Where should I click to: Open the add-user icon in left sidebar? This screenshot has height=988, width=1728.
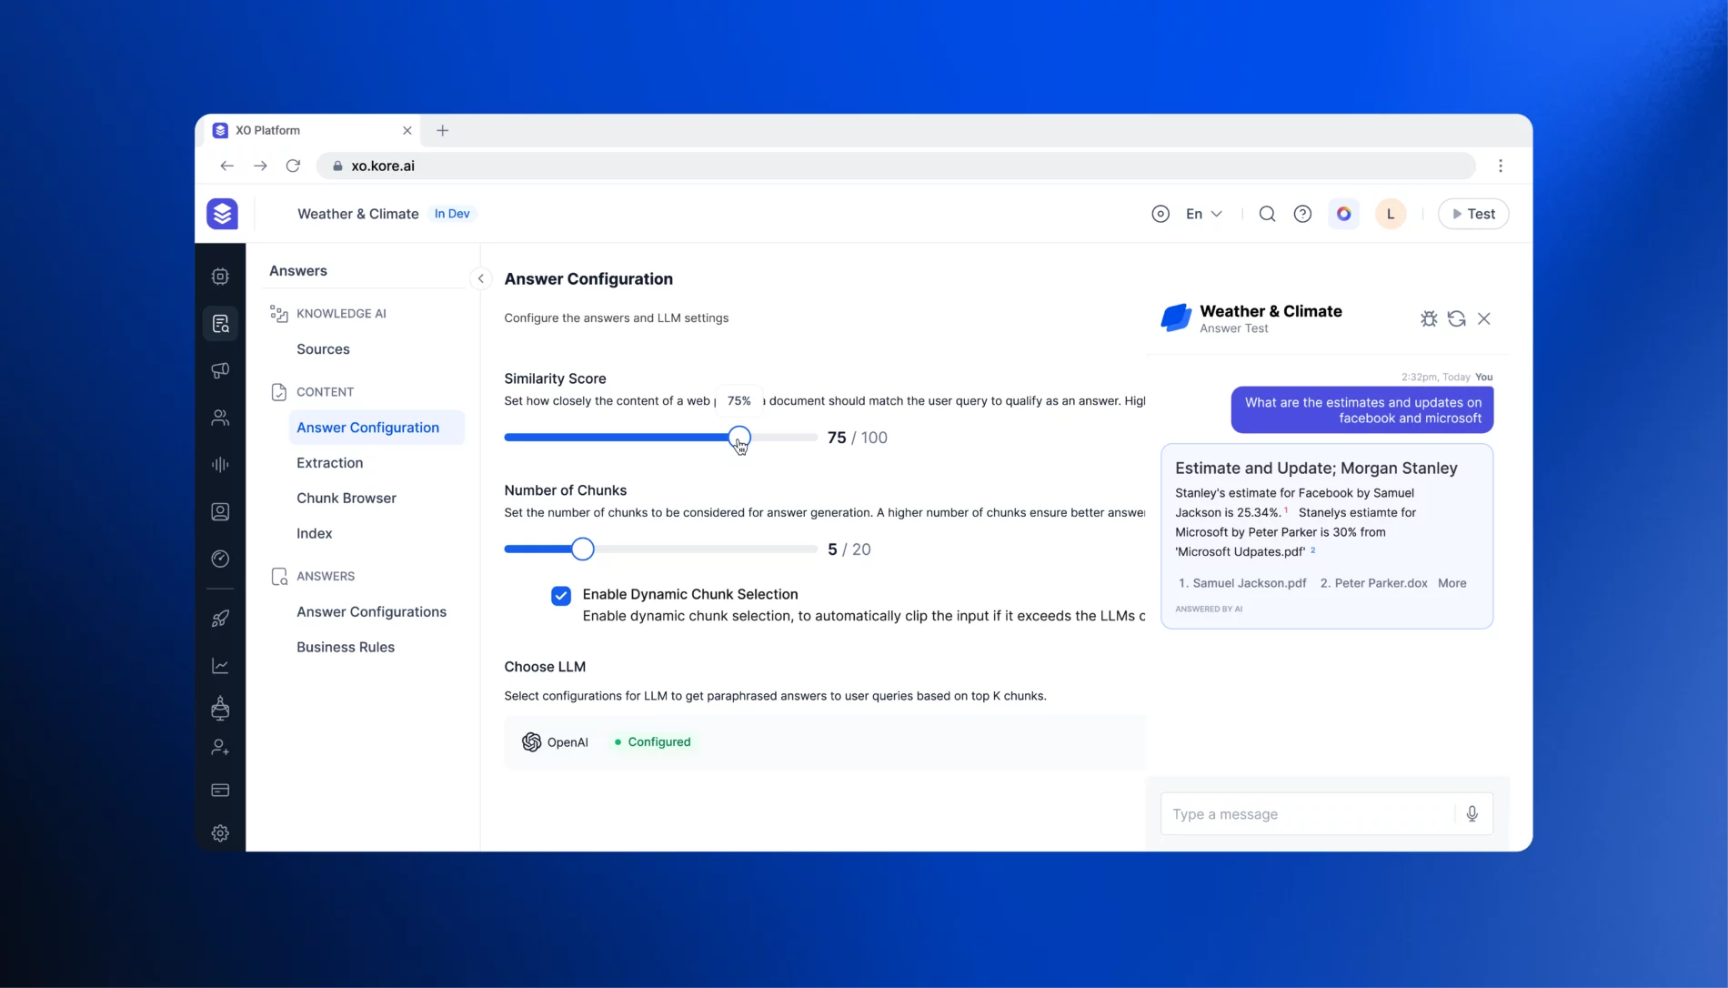220,748
